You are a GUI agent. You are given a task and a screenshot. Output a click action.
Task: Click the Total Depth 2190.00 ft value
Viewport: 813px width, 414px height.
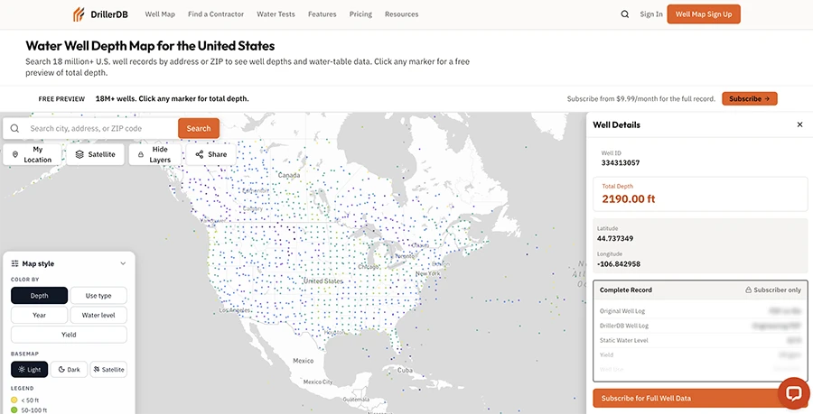pos(629,198)
